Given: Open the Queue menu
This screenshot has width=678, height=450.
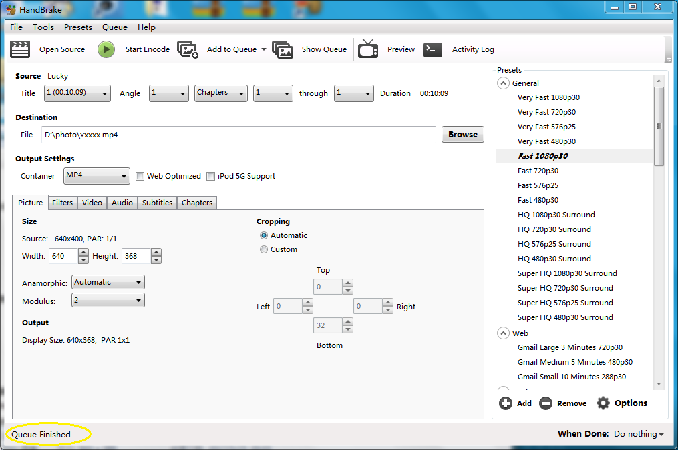Looking at the screenshot, I should 115,27.
